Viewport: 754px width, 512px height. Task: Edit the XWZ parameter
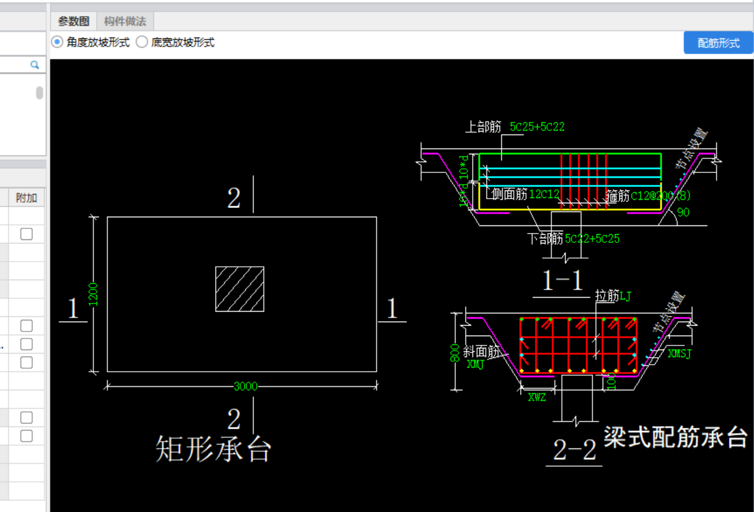[537, 397]
